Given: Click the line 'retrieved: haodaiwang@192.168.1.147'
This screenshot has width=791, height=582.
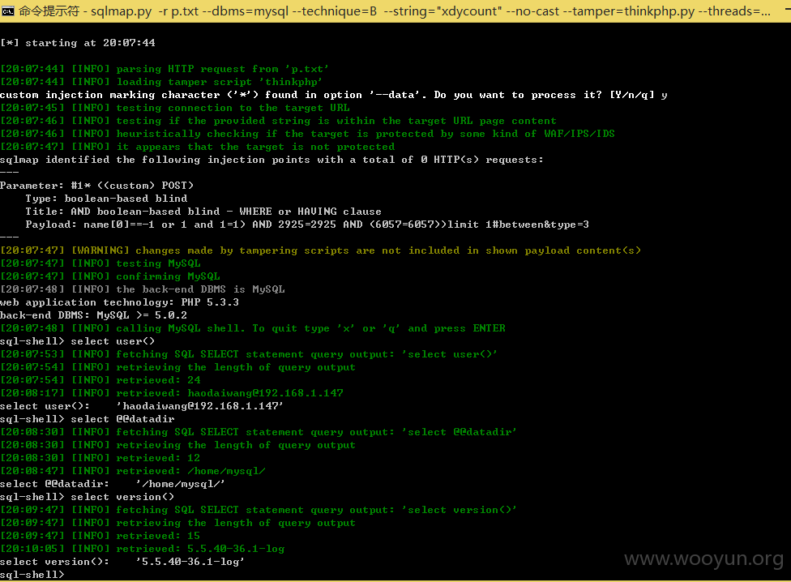Looking at the screenshot, I should [x=172, y=393].
